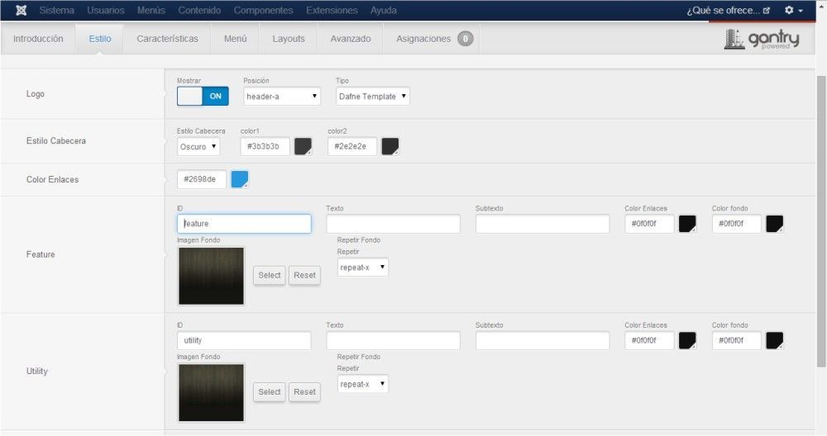
Task: Open the Tipo Dafne Template dropdown
Action: click(x=372, y=97)
